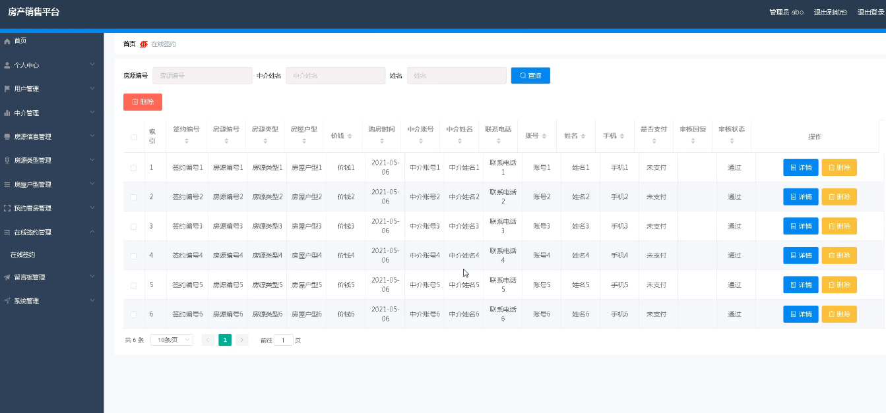Expand the 系统管理 menu chevron
Image resolution: width=886 pixels, height=413 pixels.
point(92,300)
